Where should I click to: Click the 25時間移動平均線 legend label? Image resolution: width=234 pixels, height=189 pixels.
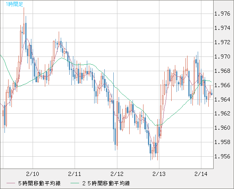pyautogui.click(x=106, y=183)
